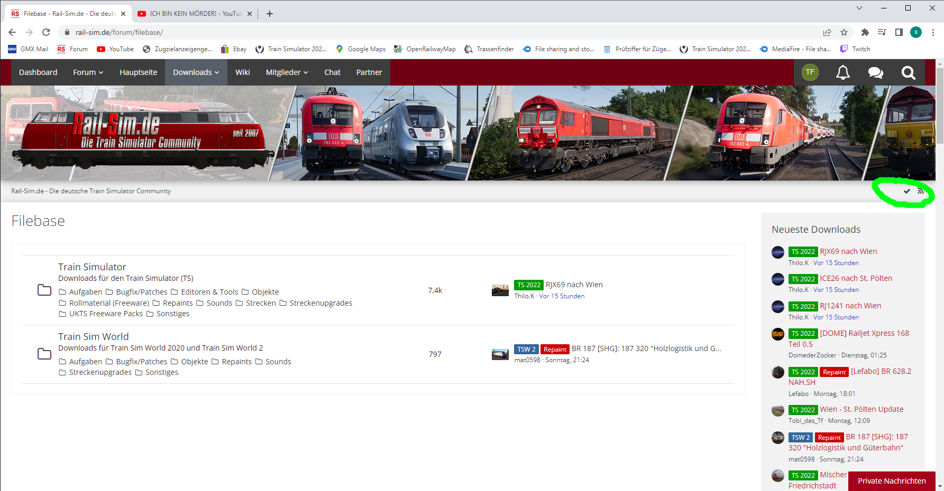The height and width of the screenshot is (491, 944).
Task: Open the RSS feed icon
Action: (x=921, y=191)
